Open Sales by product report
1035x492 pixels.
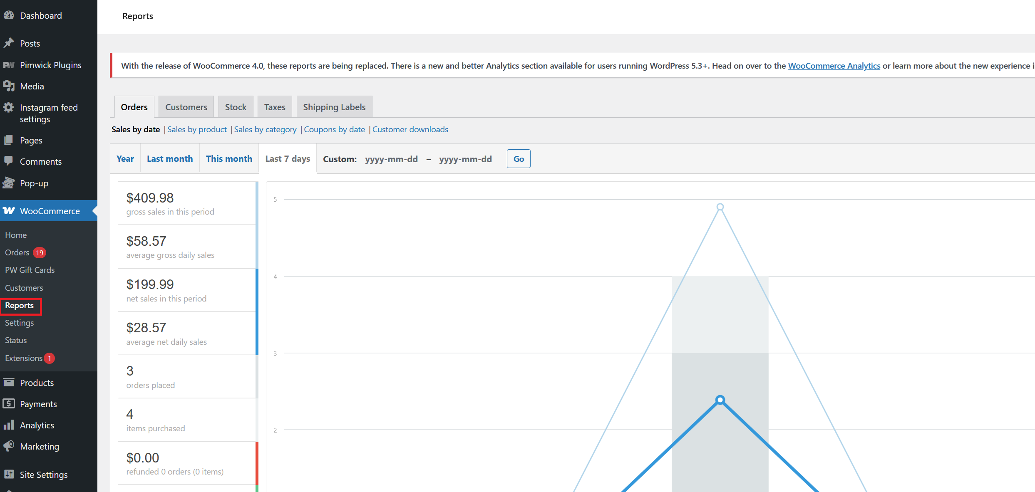(x=197, y=129)
